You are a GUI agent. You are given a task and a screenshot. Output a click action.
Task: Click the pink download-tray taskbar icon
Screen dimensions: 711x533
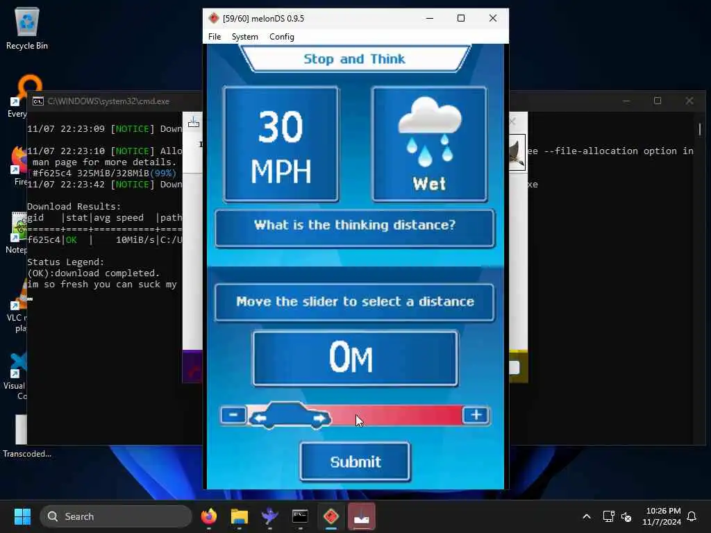coord(361,516)
